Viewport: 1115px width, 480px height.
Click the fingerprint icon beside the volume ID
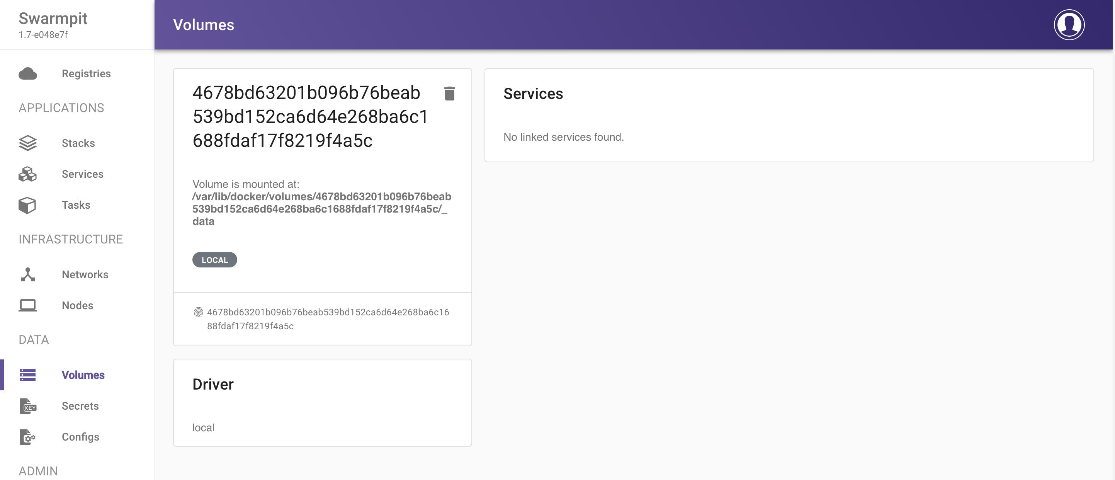coord(199,311)
